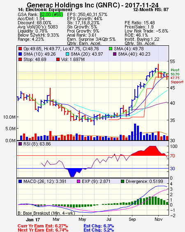
Task: Click the B: Base Breakout (Min. 4-wk) note
Action: coord(46,213)
